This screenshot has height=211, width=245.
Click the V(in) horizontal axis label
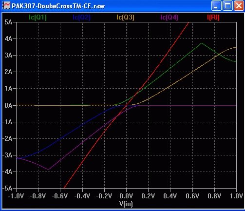[126, 204]
